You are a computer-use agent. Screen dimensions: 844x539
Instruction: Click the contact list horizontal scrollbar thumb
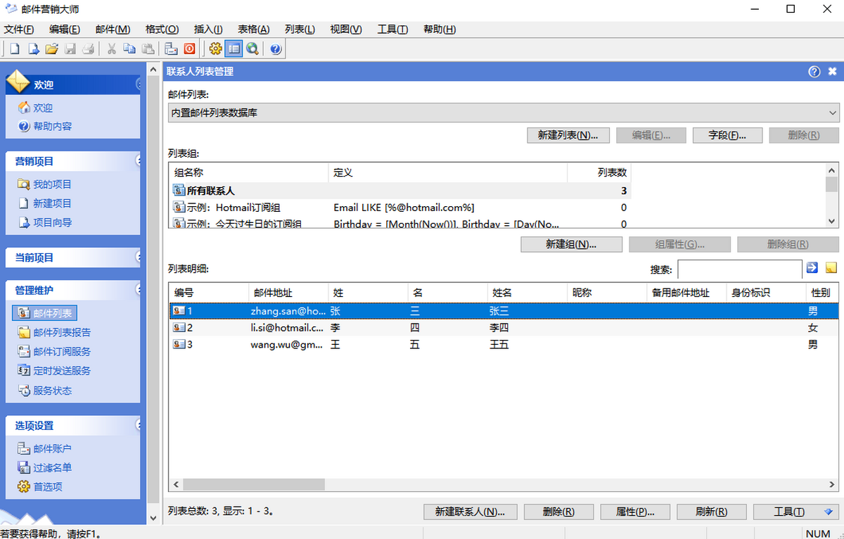(254, 485)
